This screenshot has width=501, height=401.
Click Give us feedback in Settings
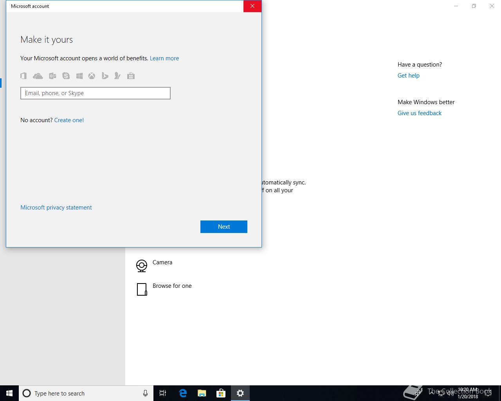coord(420,113)
